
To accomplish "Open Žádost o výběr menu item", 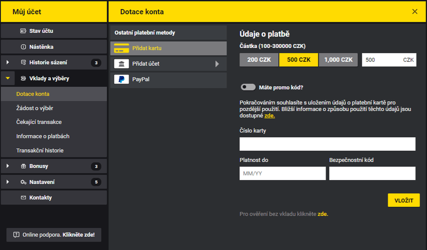I will (x=35, y=108).
